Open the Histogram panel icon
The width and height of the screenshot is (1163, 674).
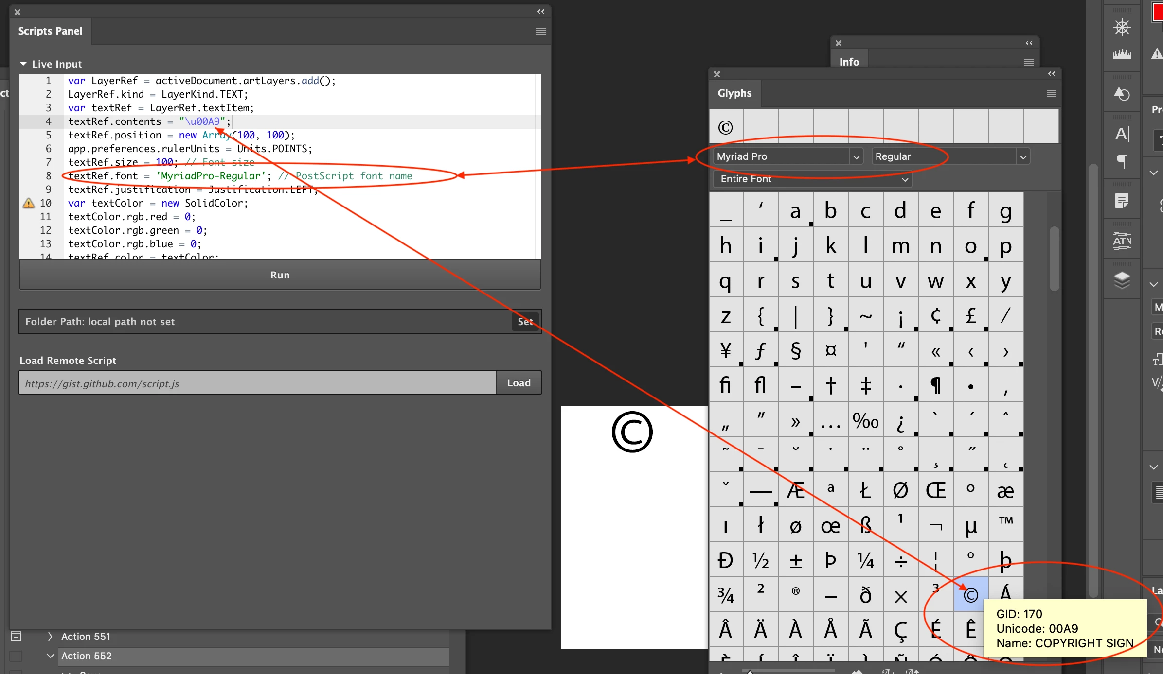click(1122, 54)
